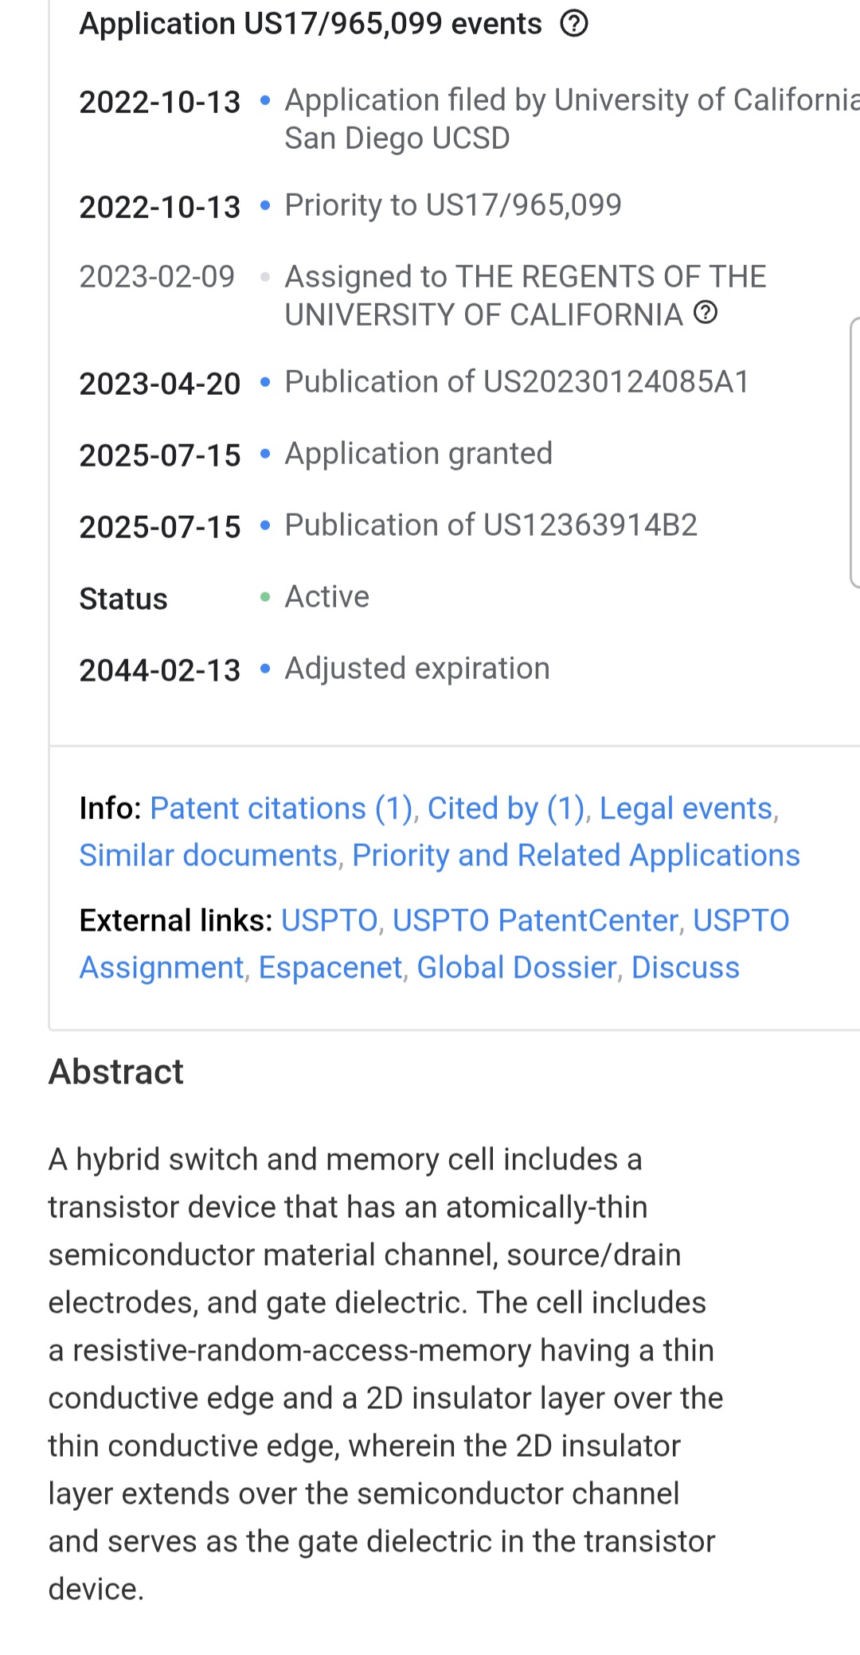Click partially visible panel at right edge

coord(854,452)
